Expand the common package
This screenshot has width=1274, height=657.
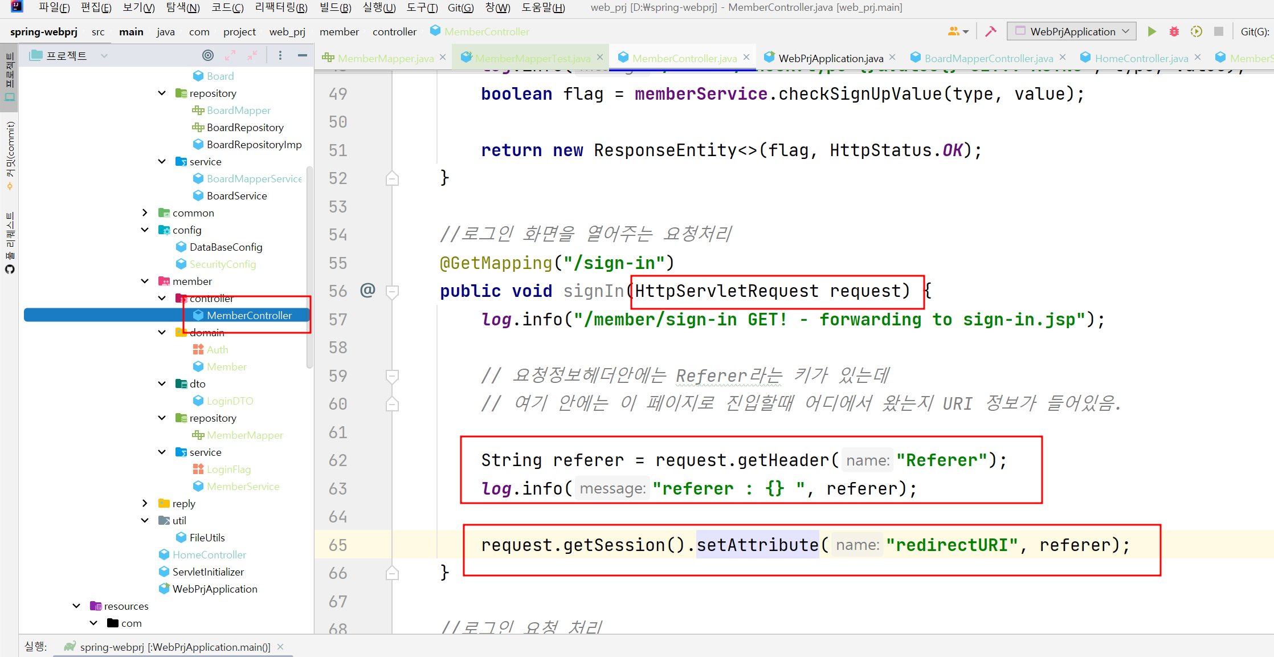pos(145,213)
